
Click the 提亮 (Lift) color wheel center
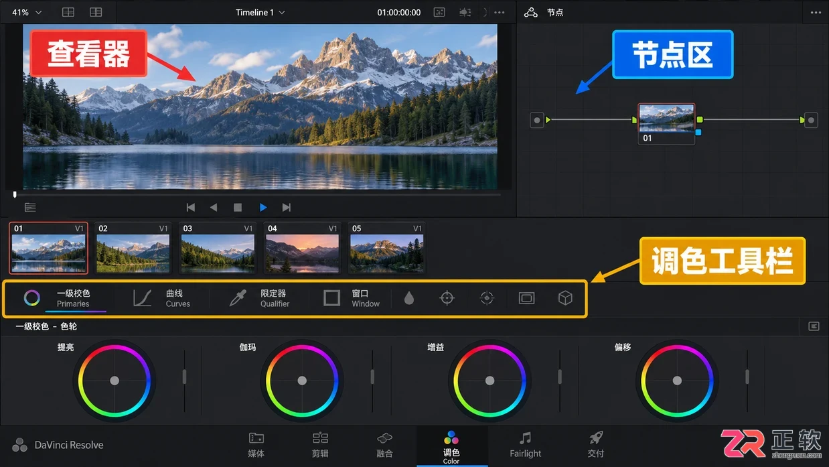click(115, 381)
